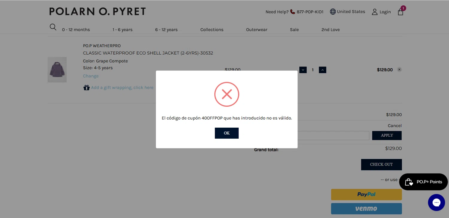Select the United States region text
This screenshot has height=218, width=449.
(351, 12)
